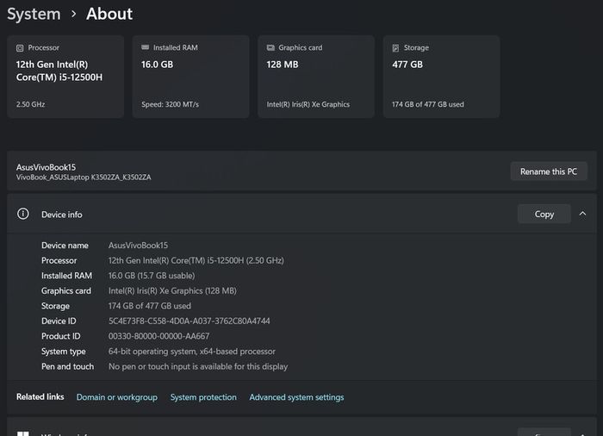This screenshot has height=436, width=603.
Task: Select the processor value i5-12500H (2.50 GHz)
Action: pos(196,260)
